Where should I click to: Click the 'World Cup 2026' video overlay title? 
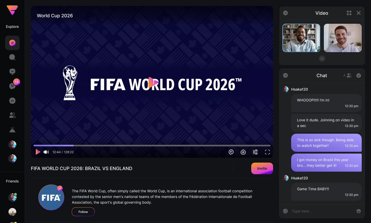tap(55, 15)
